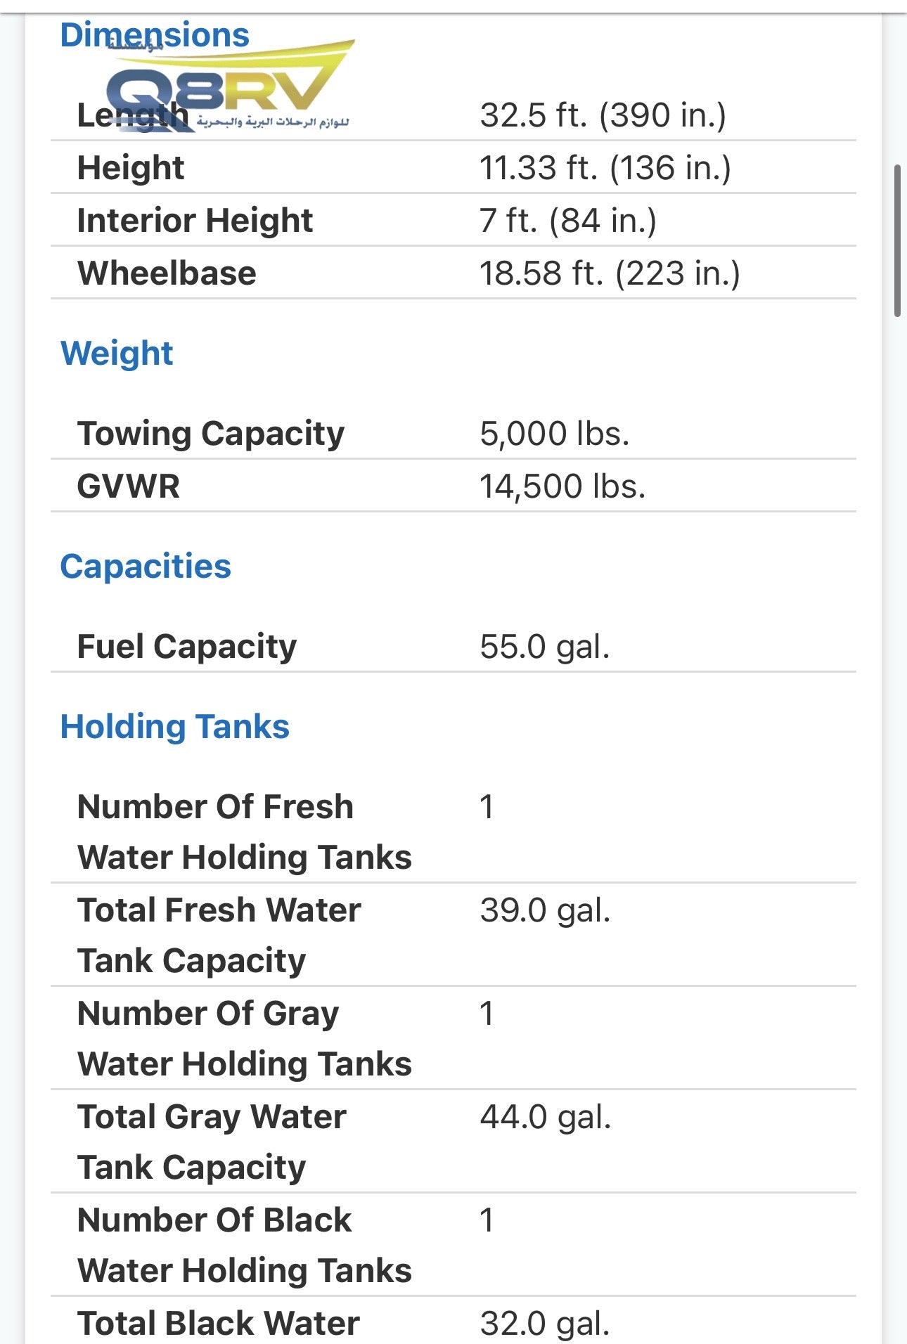Screen dimensions: 907x1344
Task: Click the GVWR label
Action: coord(129,486)
